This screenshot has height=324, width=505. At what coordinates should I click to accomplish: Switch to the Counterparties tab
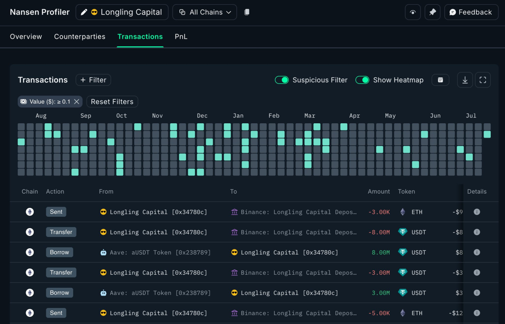pyautogui.click(x=80, y=37)
